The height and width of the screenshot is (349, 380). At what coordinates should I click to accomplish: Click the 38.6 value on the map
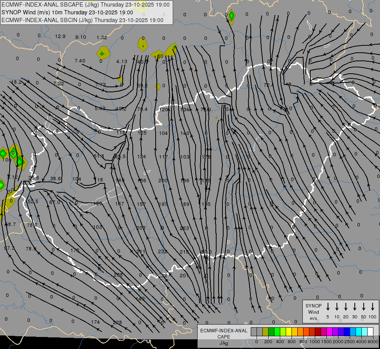tap(56, 178)
